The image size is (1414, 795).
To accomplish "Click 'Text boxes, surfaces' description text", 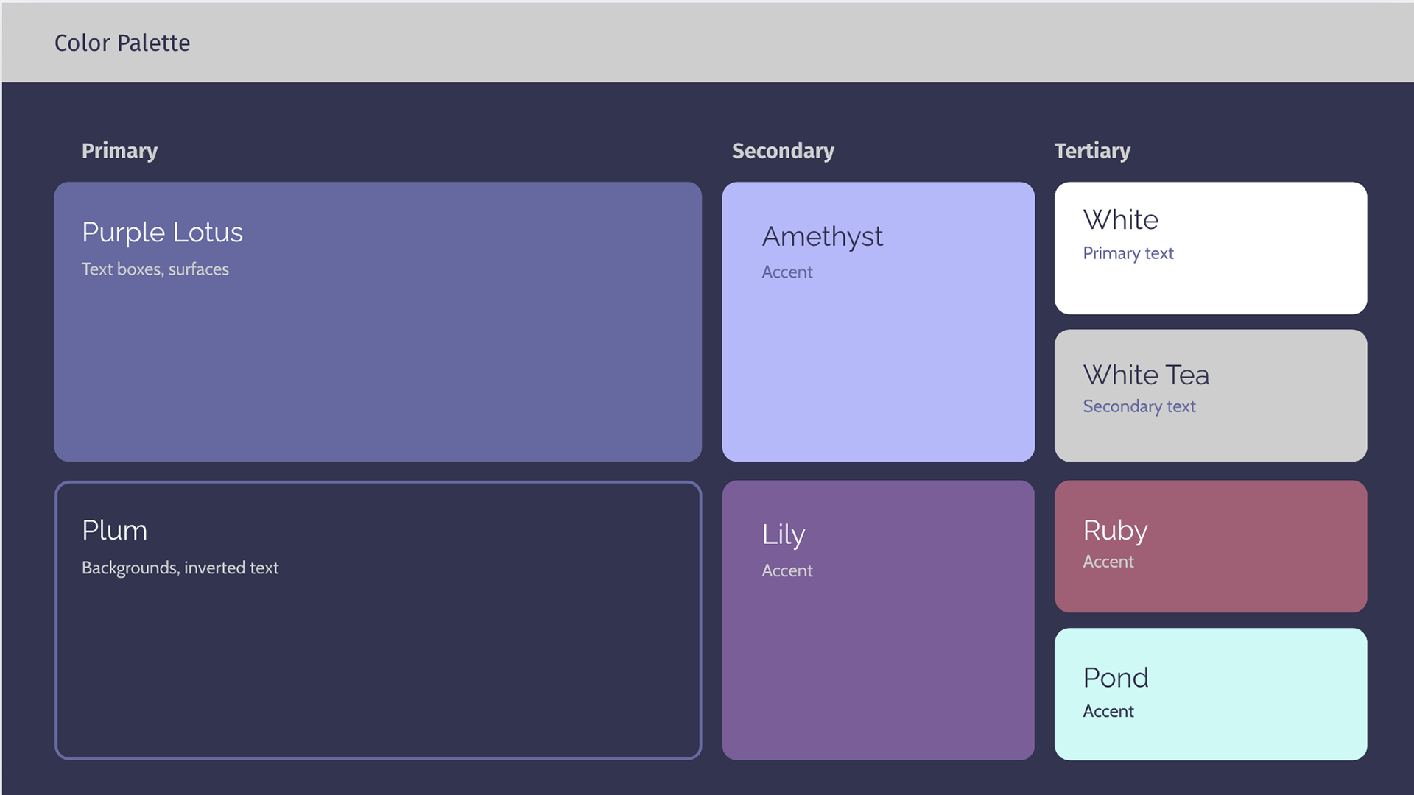I will pos(155,269).
